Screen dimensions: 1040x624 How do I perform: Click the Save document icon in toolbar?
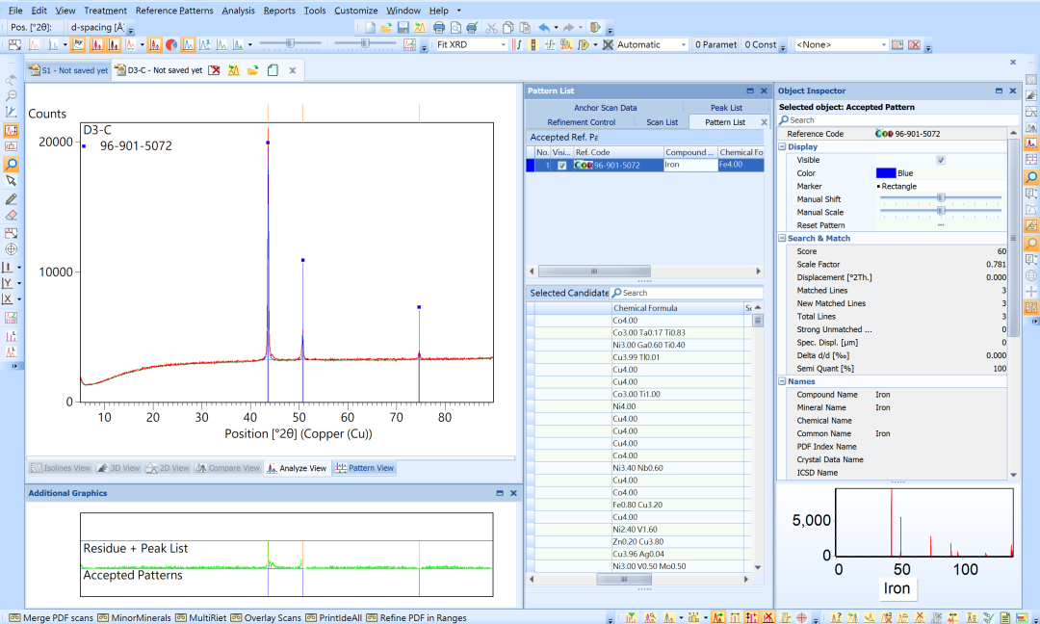[x=403, y=28]
